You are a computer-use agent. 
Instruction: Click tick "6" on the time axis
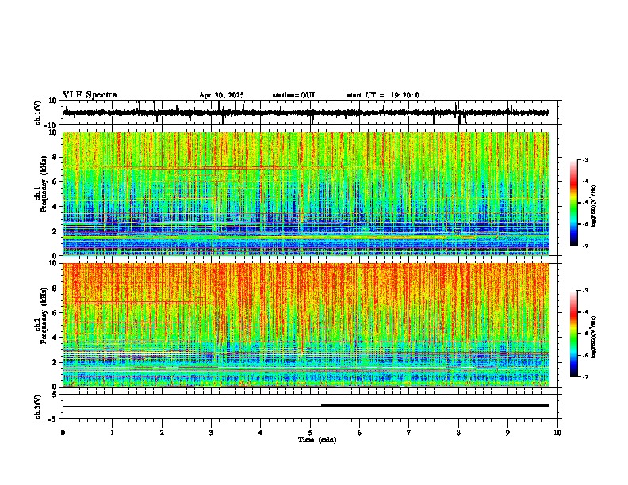360,433
